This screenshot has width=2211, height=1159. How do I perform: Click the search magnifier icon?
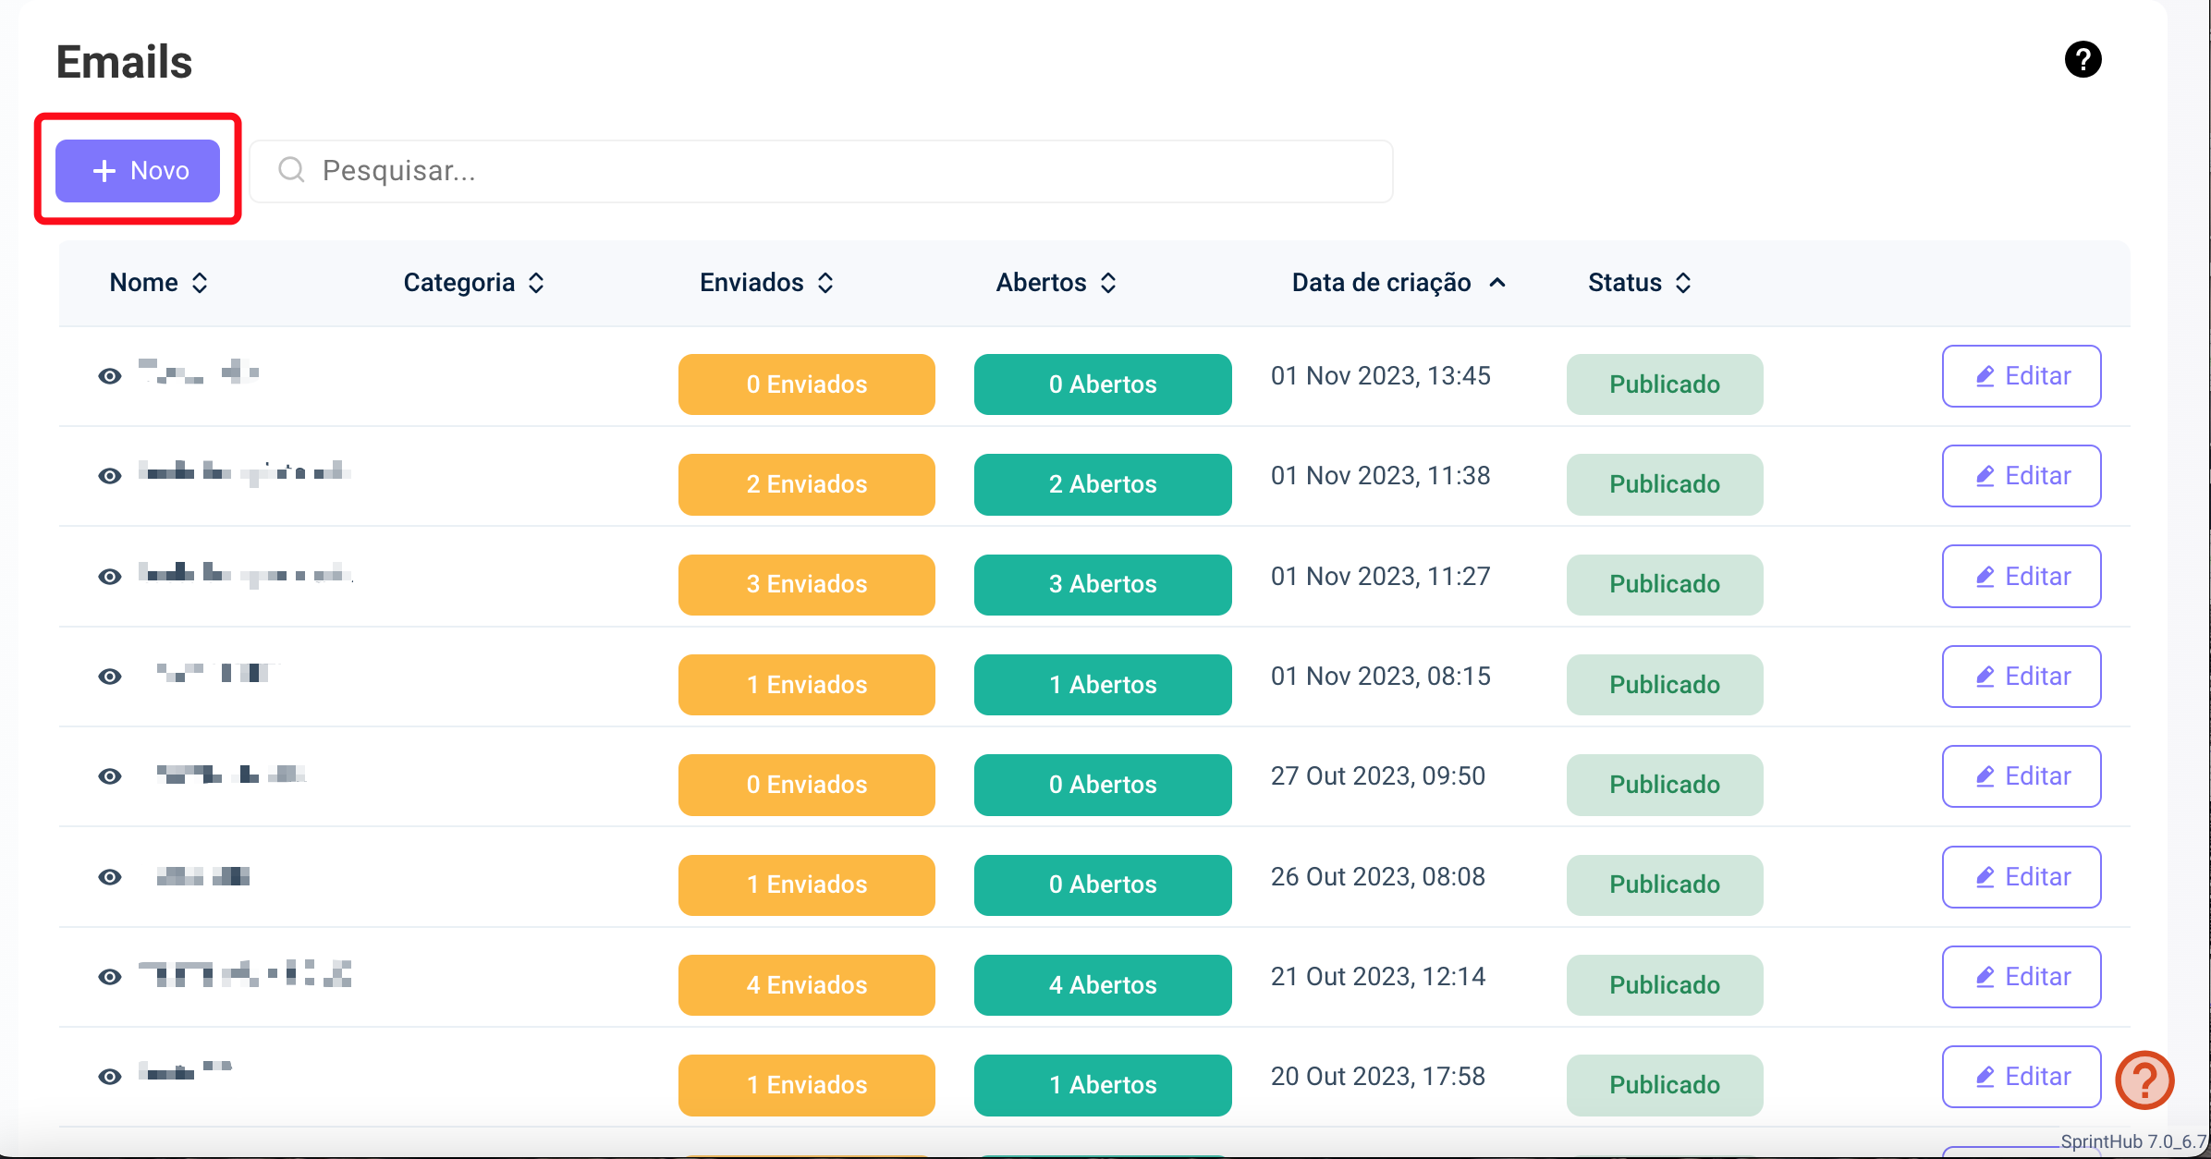tap(291, 170)
